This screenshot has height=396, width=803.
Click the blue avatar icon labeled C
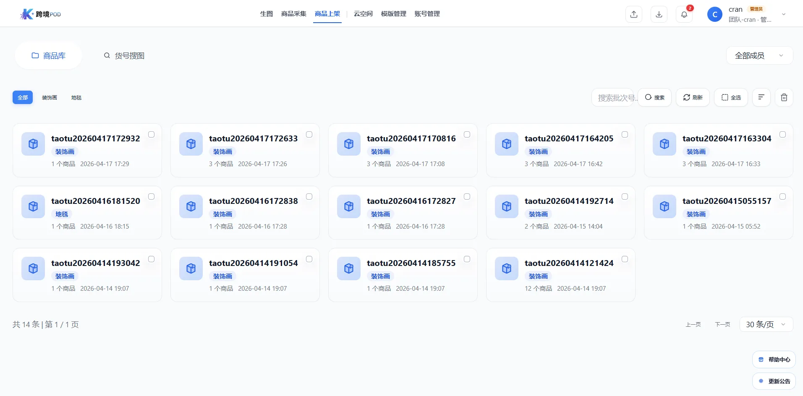(714, 14)
